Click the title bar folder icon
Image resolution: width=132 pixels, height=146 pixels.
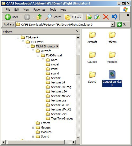tap(3, 3)
